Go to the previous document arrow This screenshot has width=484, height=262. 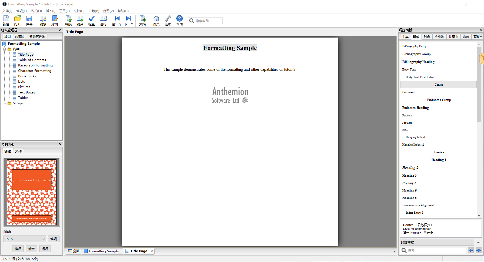[117, 21]
